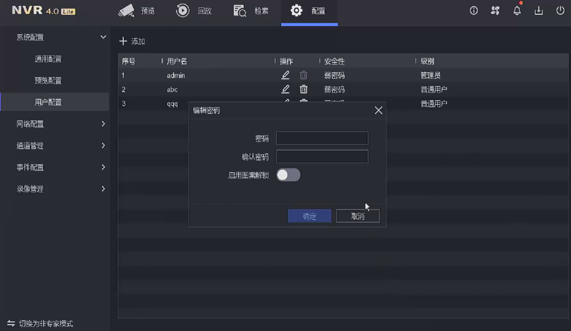Click the 切换为非专家模式 link at bottom

[46, 324]
